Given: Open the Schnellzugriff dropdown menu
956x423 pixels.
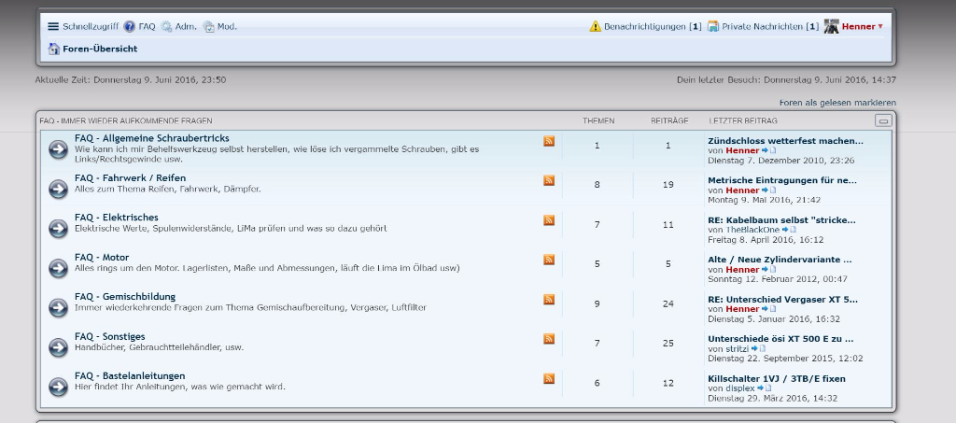Looking at the screenshot, I should [83, 27].
